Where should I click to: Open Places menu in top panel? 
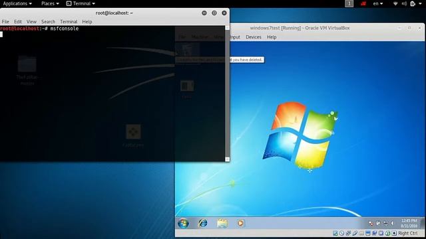point(50,3)
